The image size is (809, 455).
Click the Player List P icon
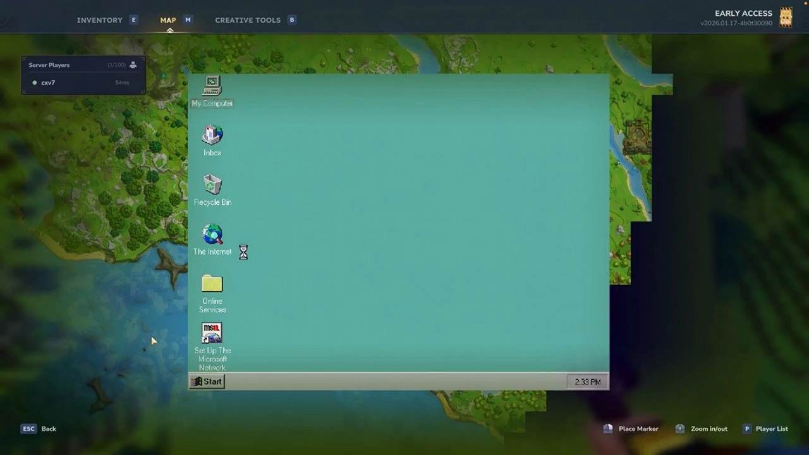pyautogui.click(x=747, y=428)
